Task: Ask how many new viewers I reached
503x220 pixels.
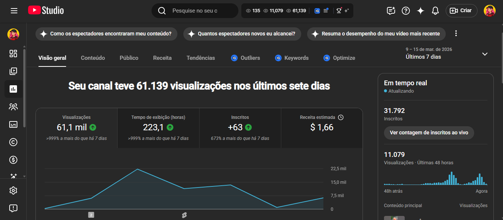Action: tap(242, 34)
